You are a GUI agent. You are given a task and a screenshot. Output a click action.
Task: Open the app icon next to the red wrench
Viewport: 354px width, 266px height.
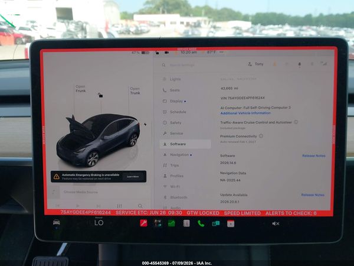pyautogui.click(x=158, y=223)
